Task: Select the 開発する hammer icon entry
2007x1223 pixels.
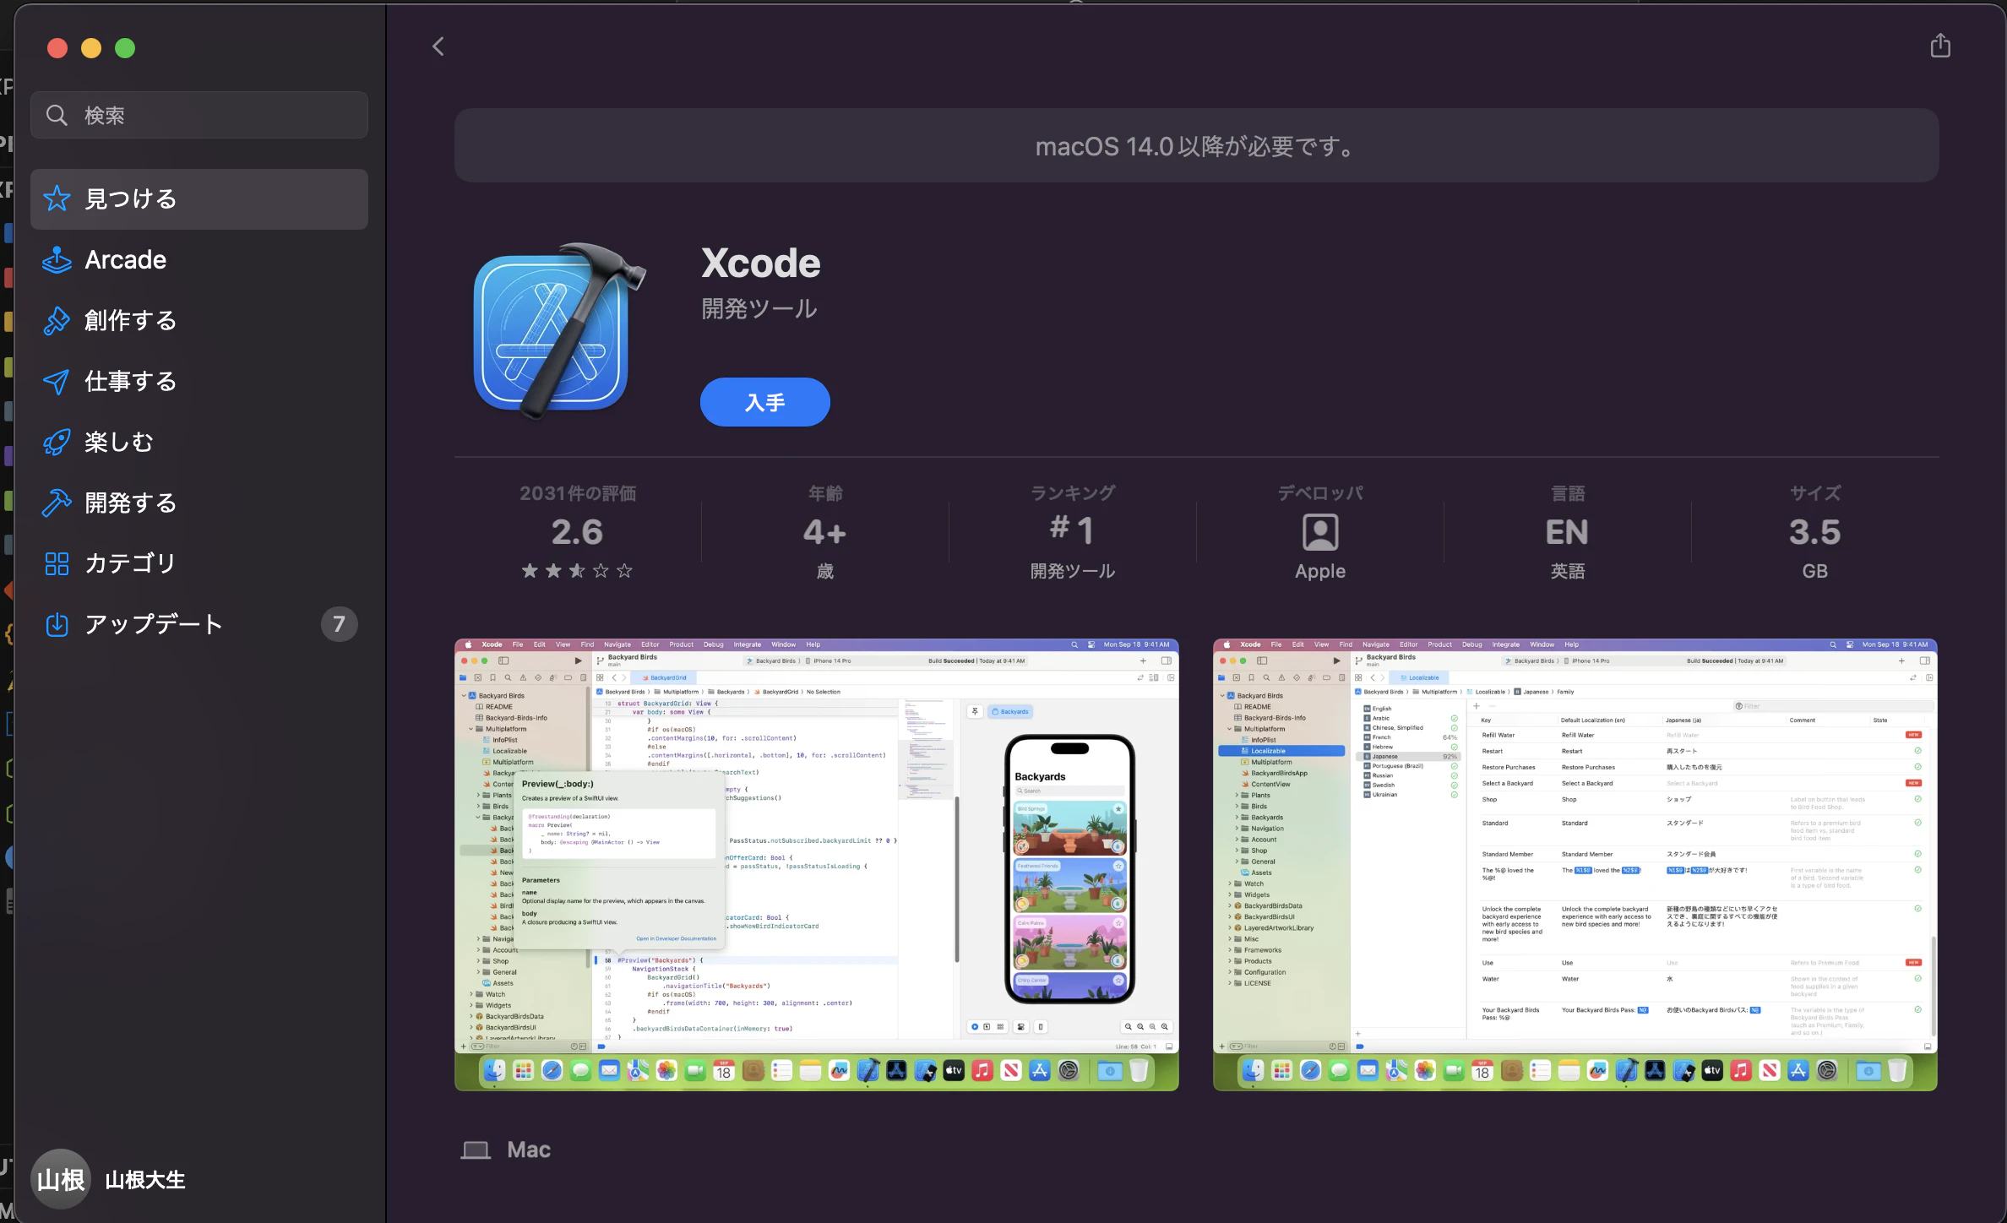Action: pyautogui.click(x=199, y=503)
